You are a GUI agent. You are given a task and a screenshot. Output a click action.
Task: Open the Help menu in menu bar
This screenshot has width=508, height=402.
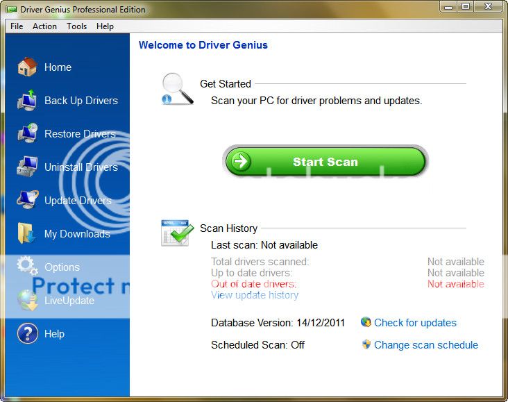(x=105, y=26)
